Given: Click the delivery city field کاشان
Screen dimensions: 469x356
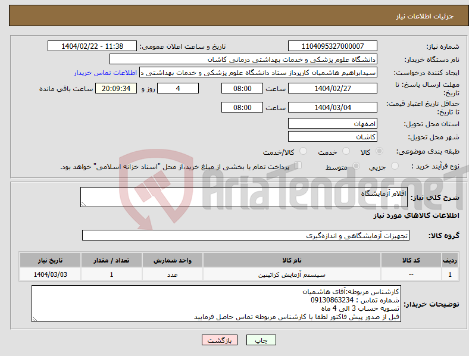Looking at the screenshot, I should click(332, 137).
